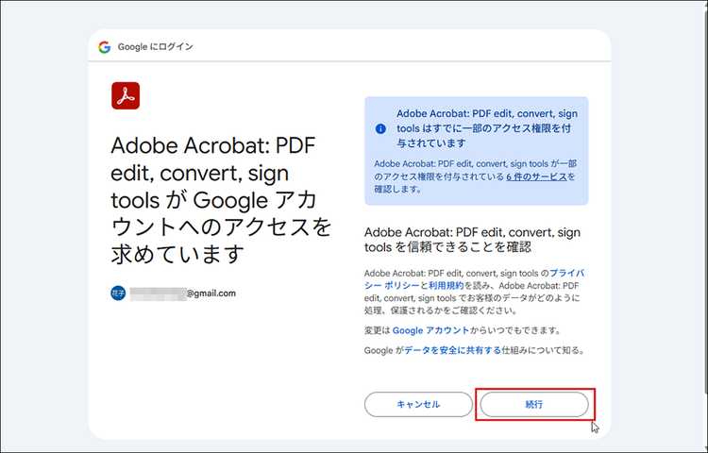The image size is (708, 453).
Task: Click the 花子 account avatar
Action: tap(118, 294)
